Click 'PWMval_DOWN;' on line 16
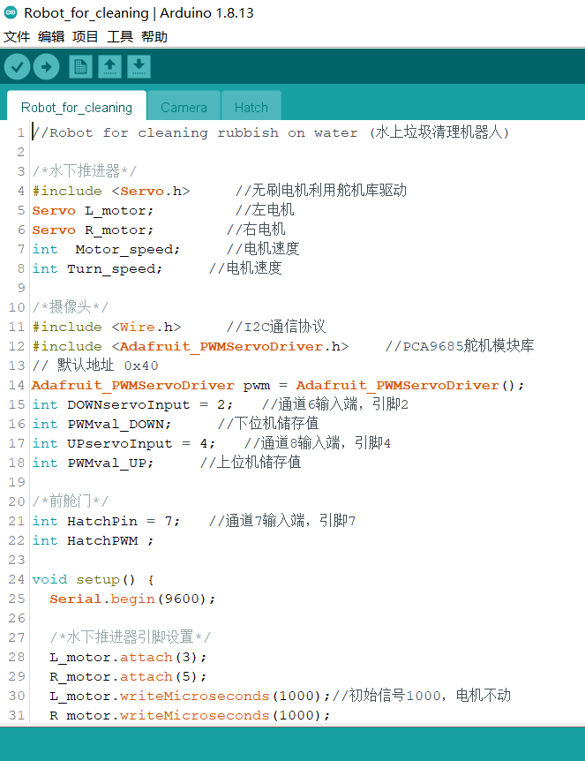 tap(119, 424)
